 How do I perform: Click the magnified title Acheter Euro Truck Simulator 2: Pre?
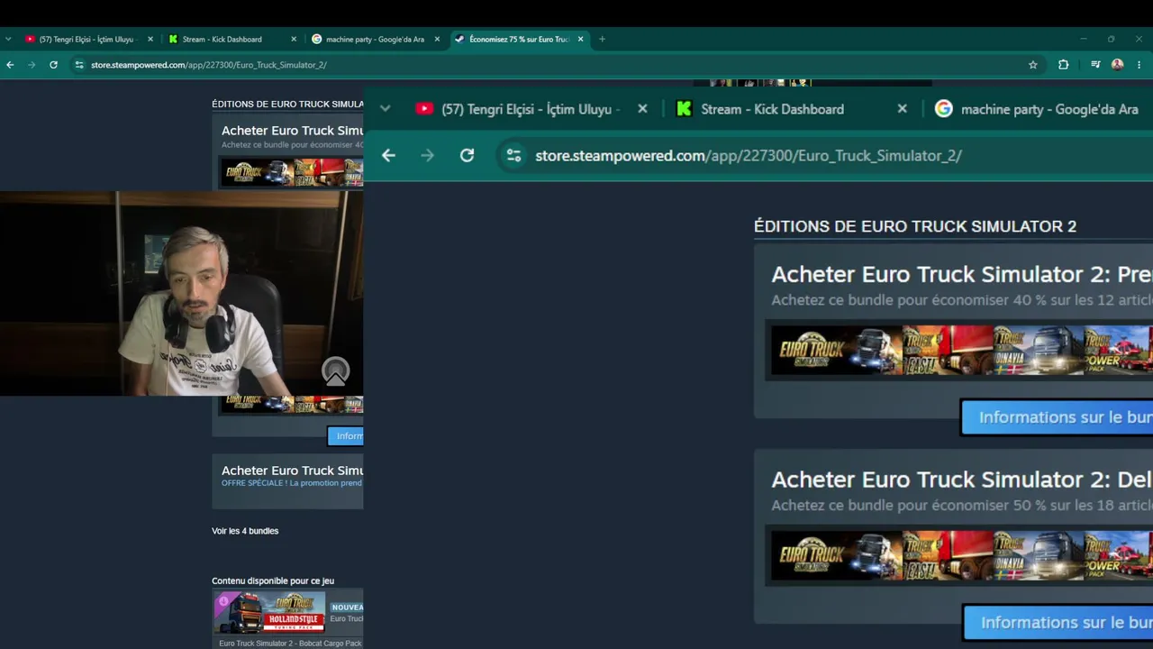(961, 274)
